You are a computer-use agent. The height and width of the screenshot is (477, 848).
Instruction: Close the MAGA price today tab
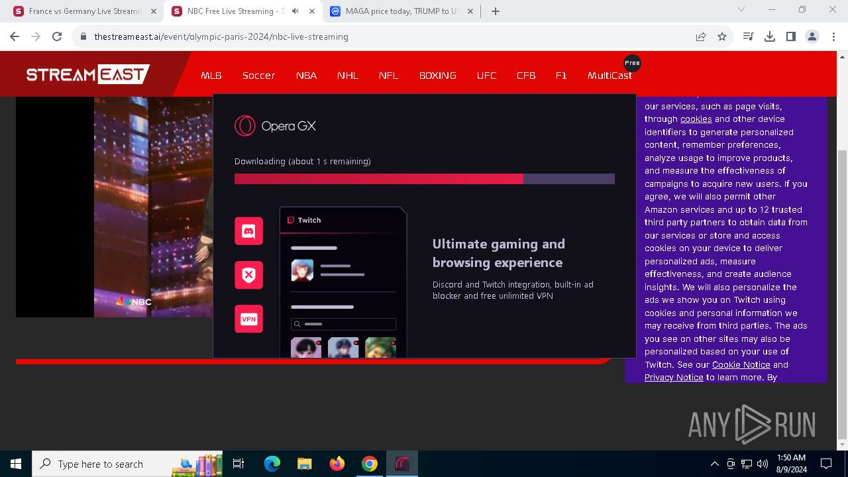[470, 11]
